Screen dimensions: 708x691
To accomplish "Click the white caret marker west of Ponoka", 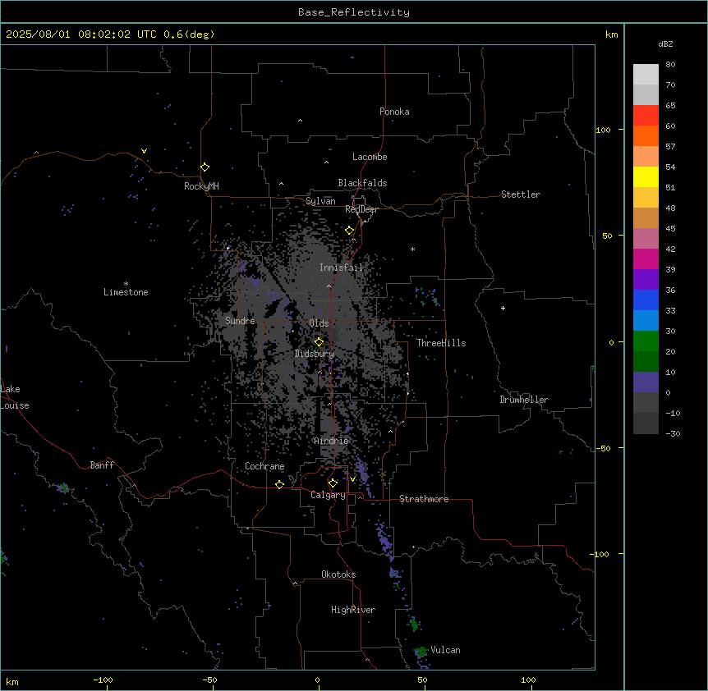I will point(300,121).
